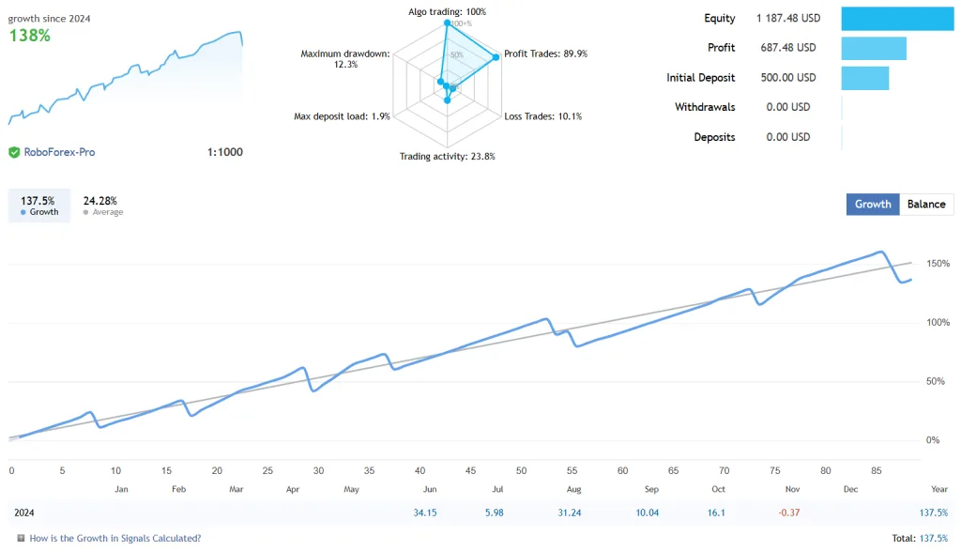Open the RoboForex-Pro broker link
Image resolution: width=961 pixels, height=551 pixels.
pyautogui.click(x=59, y=152)
